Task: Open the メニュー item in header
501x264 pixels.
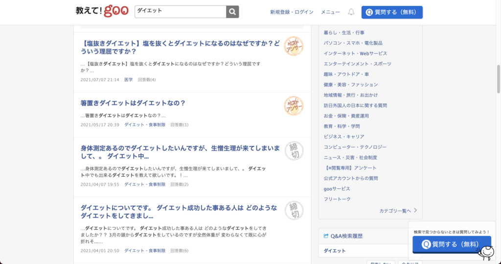Action: [x=330, y=12]
